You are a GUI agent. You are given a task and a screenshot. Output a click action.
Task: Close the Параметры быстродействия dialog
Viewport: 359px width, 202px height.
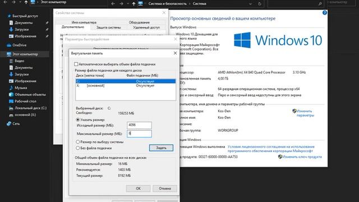[x=176, y=39]
